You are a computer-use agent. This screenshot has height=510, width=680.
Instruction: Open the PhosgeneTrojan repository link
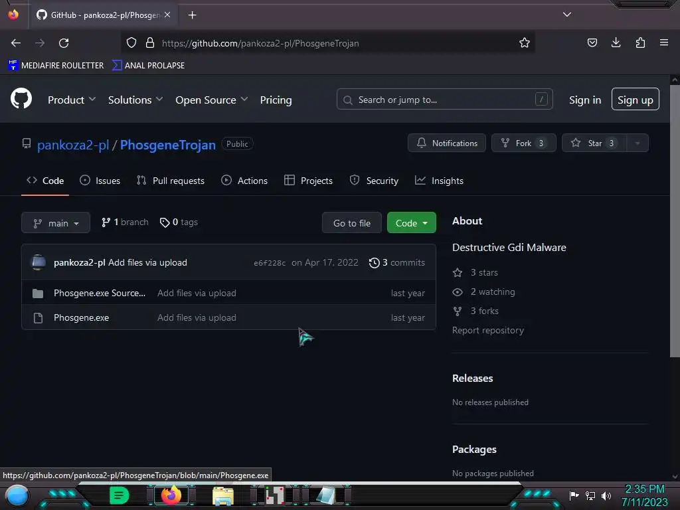[168, 145]
